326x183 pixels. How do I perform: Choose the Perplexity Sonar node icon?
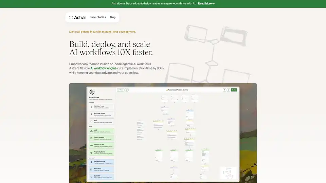91,153
